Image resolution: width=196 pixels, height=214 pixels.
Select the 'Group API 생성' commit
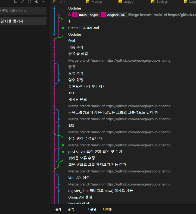point(80,197)
